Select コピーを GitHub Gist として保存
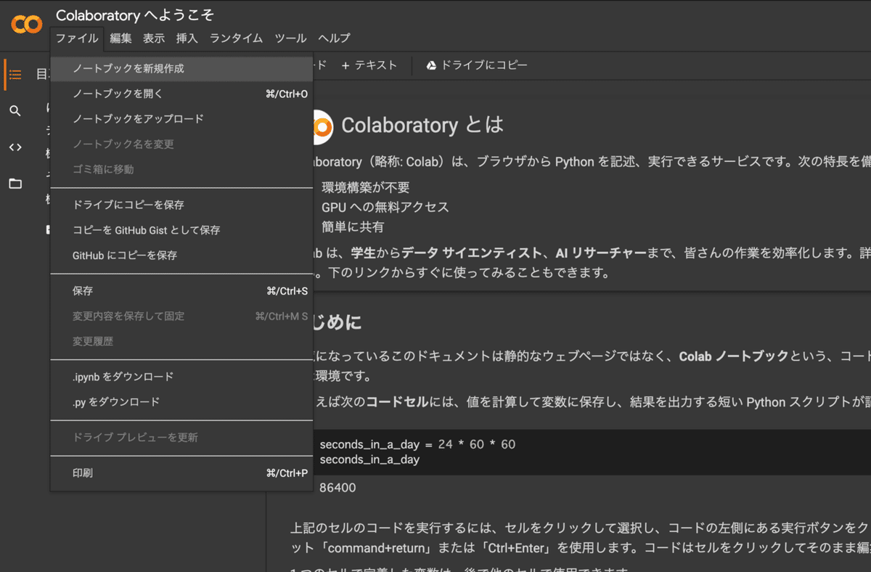 click(181, 230)
